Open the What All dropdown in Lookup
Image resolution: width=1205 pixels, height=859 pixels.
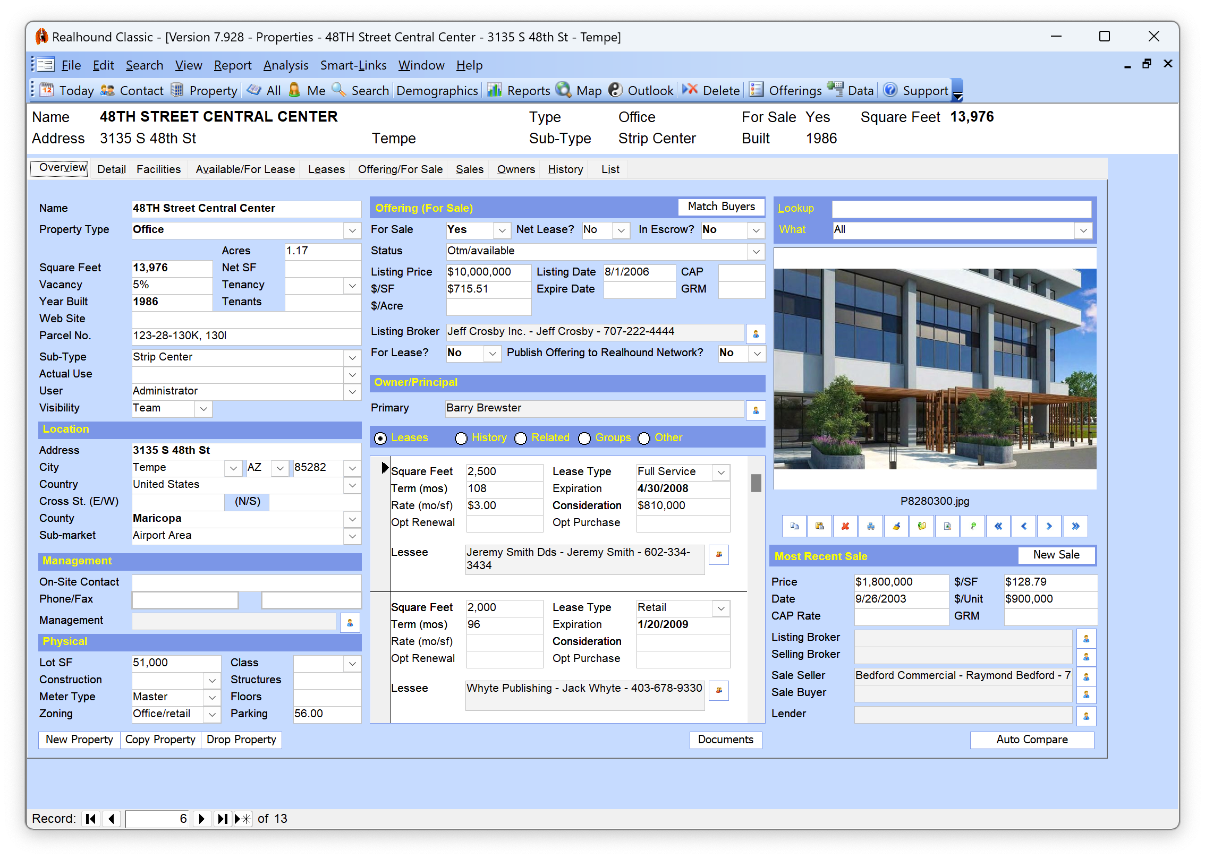[1083, 230]
